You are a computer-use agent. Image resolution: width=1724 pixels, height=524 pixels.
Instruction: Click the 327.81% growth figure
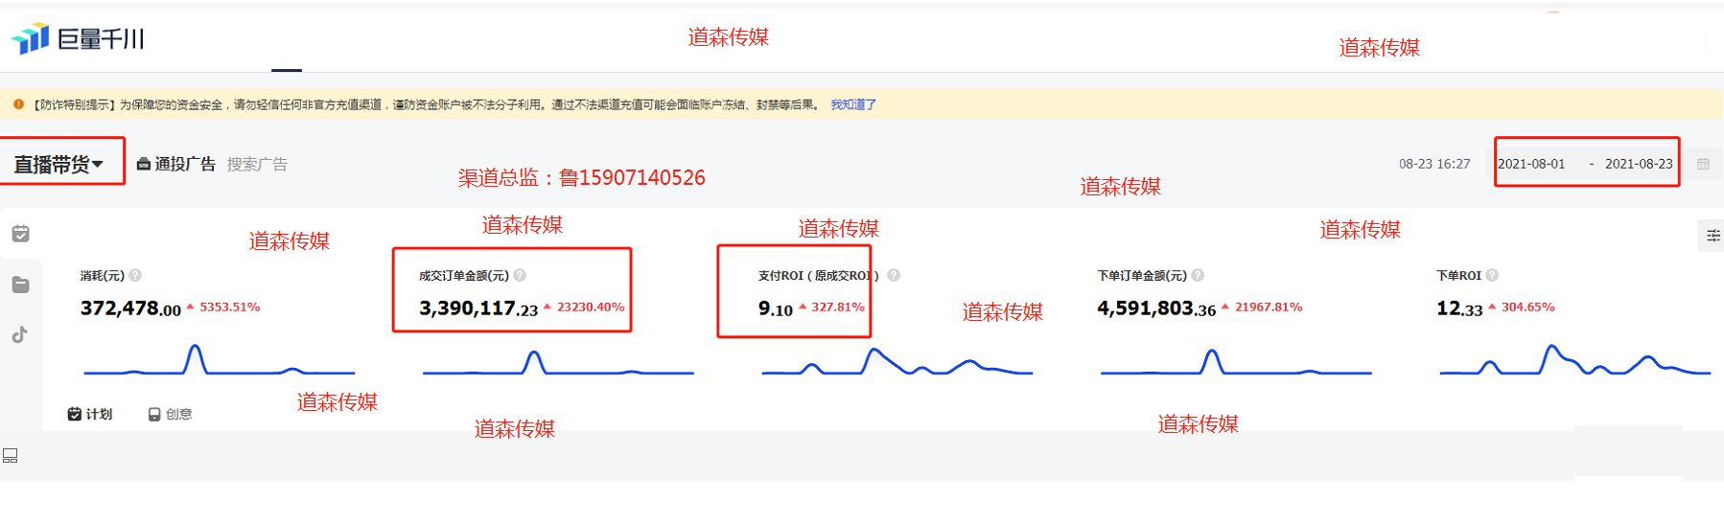pyautogui.click(x=838, y=308)
